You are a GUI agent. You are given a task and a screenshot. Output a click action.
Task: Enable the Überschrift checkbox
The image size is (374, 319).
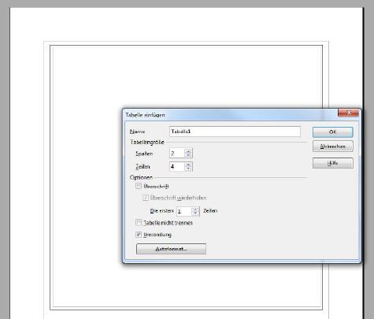(x=139, y=186)
